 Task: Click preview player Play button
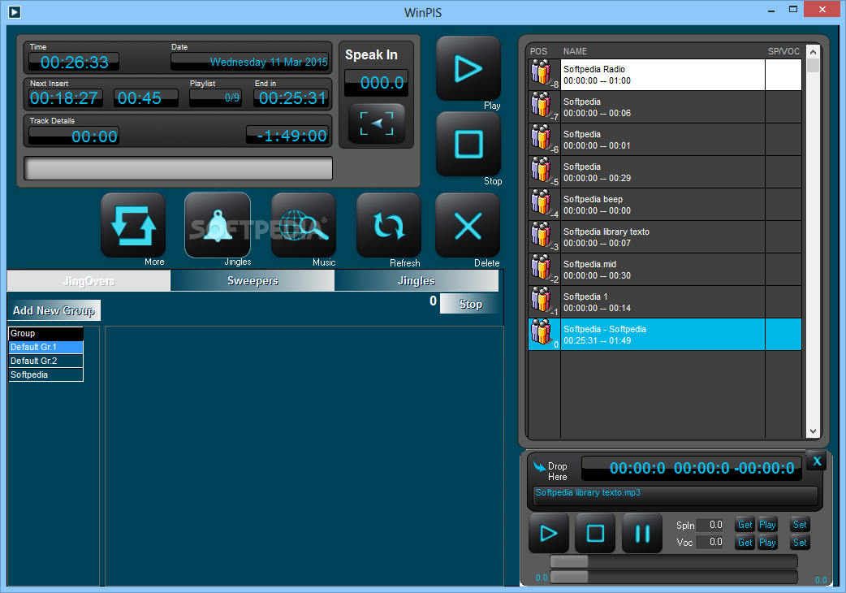549,533
